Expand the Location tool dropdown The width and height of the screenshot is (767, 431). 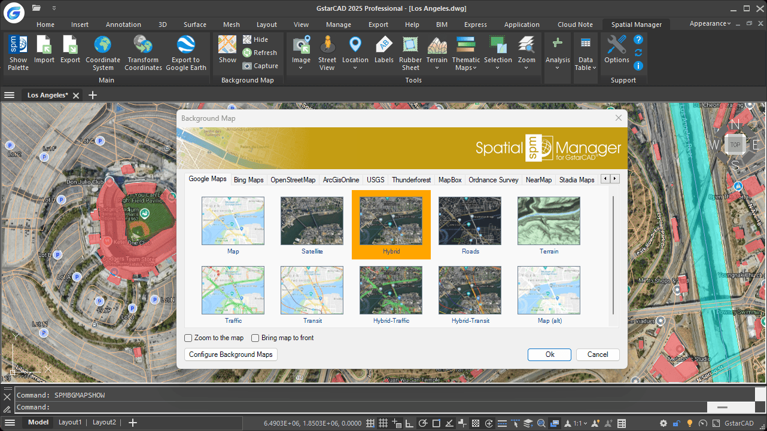click(x=355, y=68)
